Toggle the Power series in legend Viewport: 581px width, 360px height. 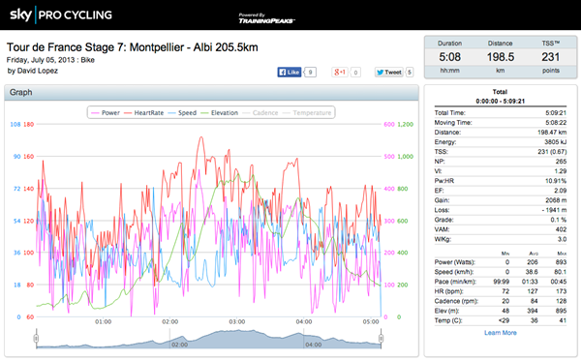coord(106,113)
